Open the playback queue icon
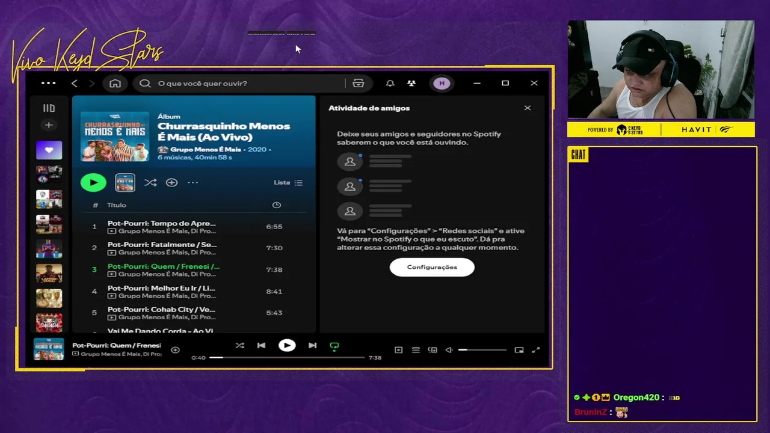 pos(416,349)
